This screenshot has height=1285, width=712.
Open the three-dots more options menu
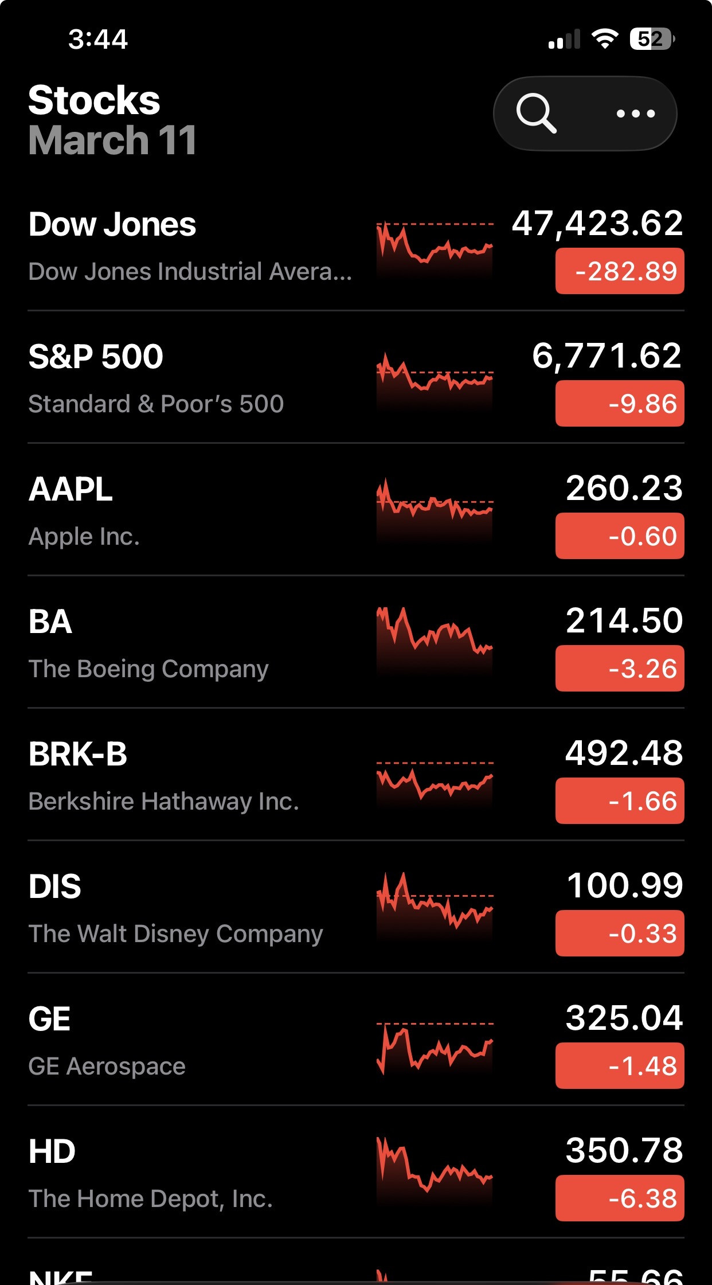click(x=635, y=114)
